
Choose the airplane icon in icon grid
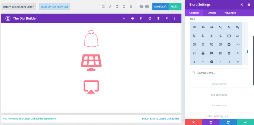pos(212,36)
